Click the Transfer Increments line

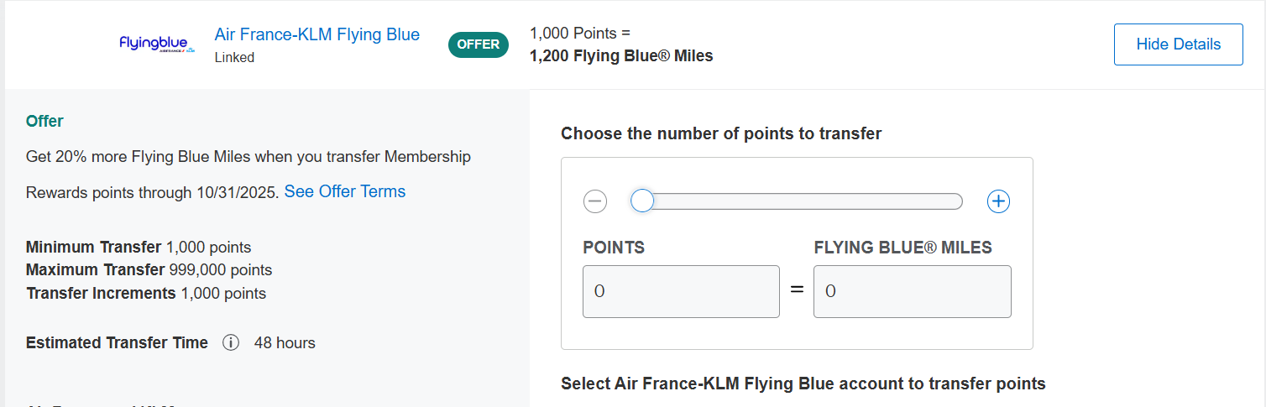(x=146, y=294)
